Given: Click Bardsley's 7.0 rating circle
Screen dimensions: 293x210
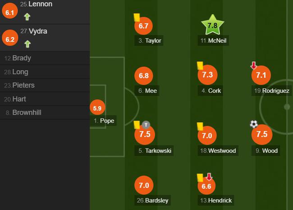Looking at the screenshot, I should 144,185.
